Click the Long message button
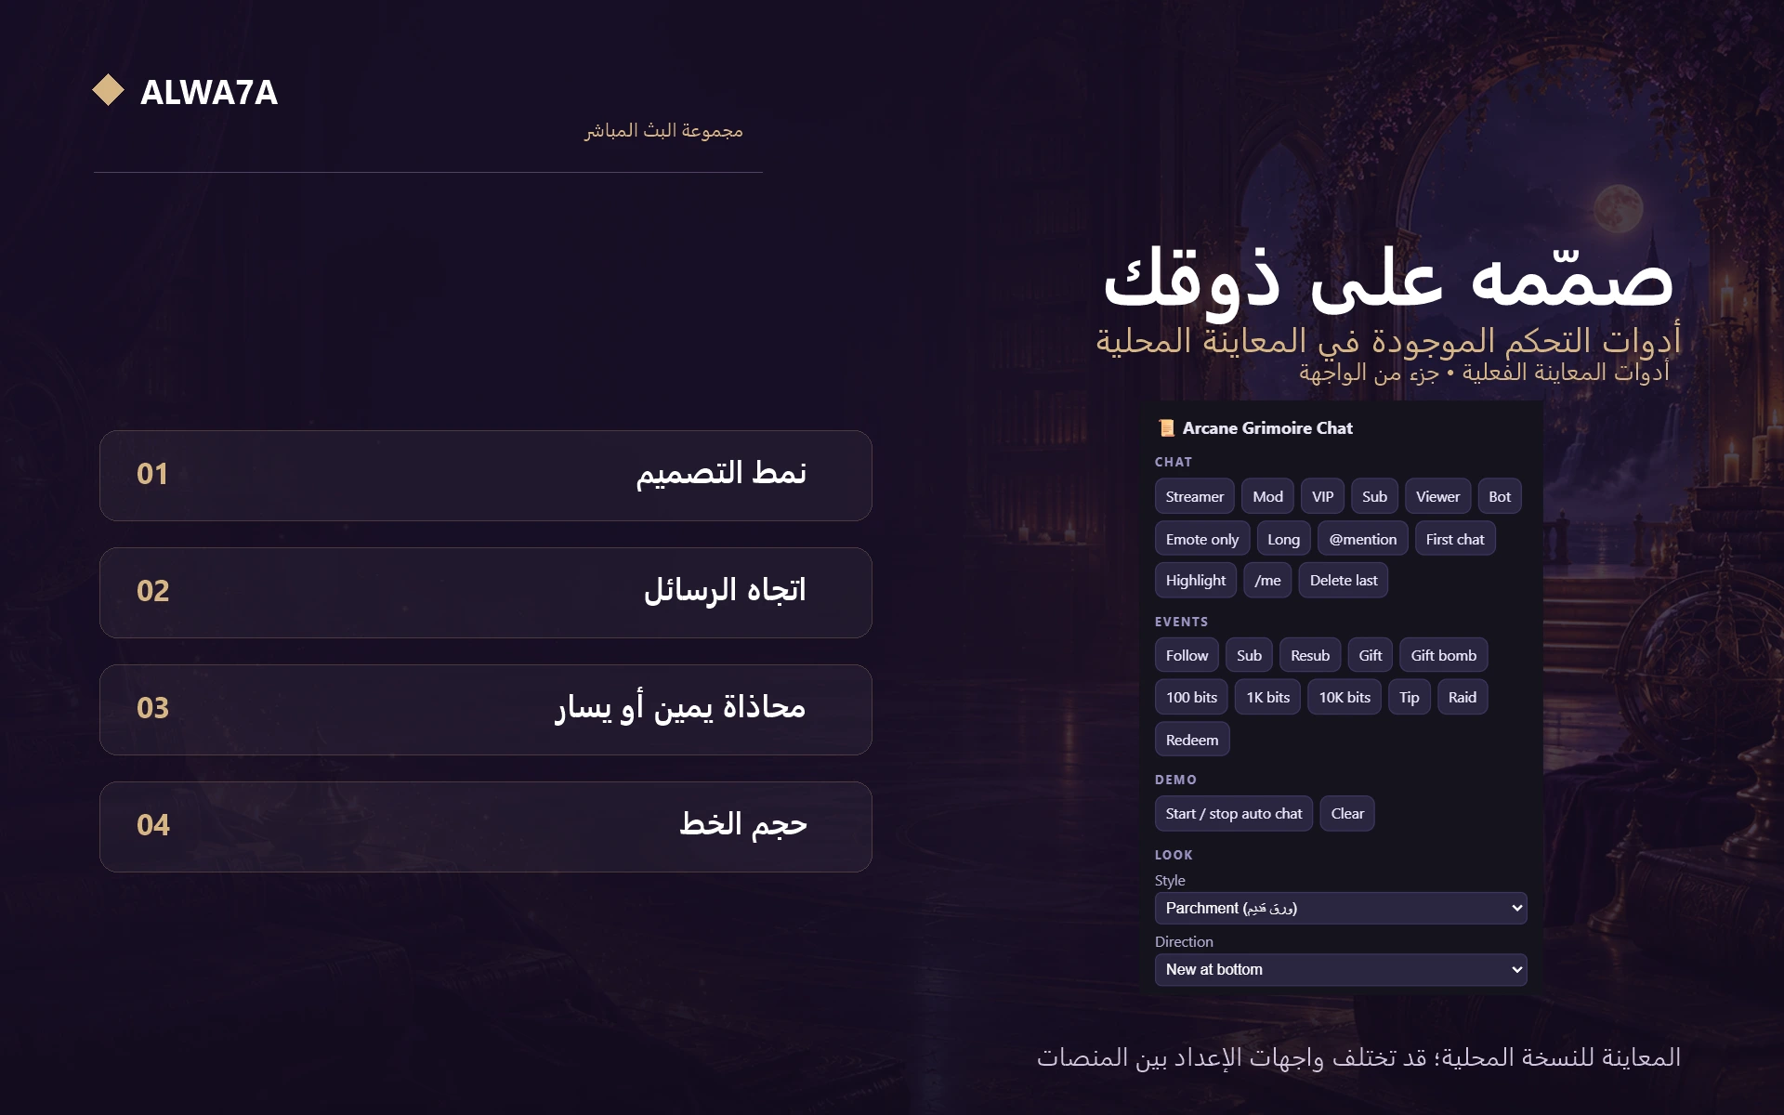The image size is (1784, 1115). click(1283, 539)
